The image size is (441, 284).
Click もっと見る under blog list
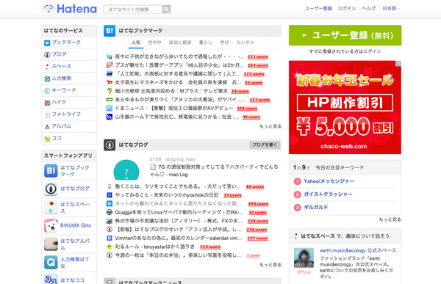click(x=270, y=265)
